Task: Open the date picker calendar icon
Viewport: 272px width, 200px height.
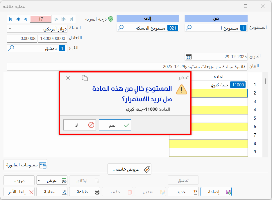Action: pos(189,57)
